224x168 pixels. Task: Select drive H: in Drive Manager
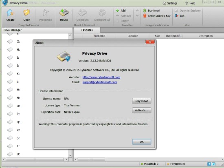[x=14, y=50]
